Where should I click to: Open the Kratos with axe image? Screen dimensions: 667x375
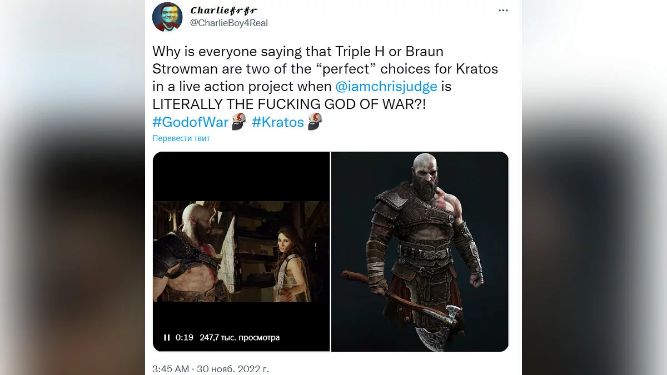coord(420,252)
